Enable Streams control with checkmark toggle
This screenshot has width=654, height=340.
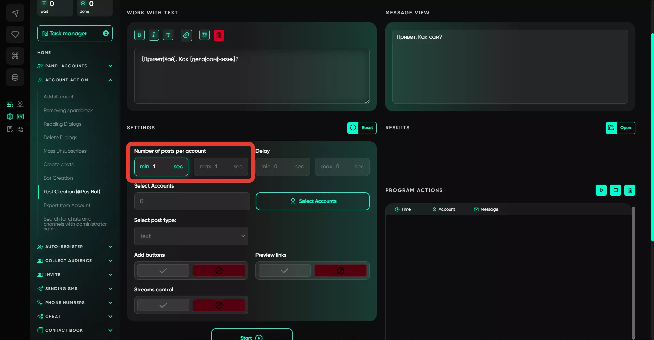tap(163, 305)
